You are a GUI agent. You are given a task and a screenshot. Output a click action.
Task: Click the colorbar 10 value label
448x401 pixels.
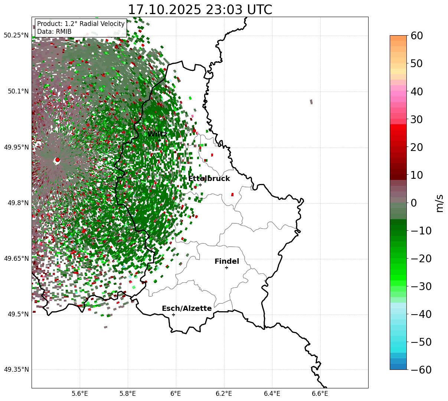tap(416, 175)
